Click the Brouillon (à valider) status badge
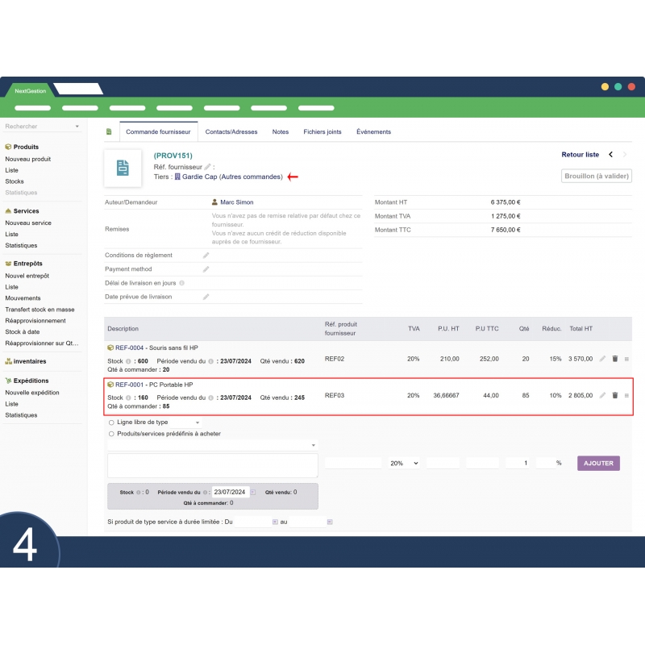645x645 pixels. coord(597,176)
